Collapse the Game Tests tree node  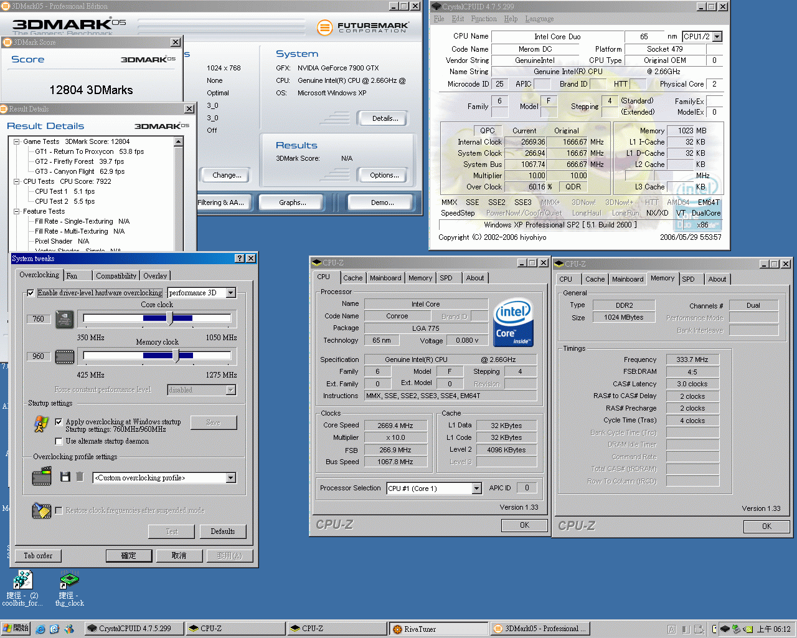pos(17,141)
